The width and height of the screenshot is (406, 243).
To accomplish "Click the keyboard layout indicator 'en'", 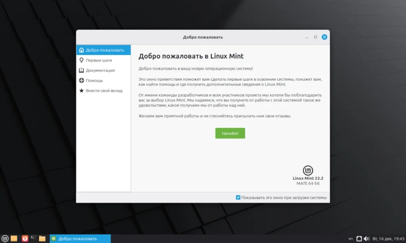I will [350, 239].
